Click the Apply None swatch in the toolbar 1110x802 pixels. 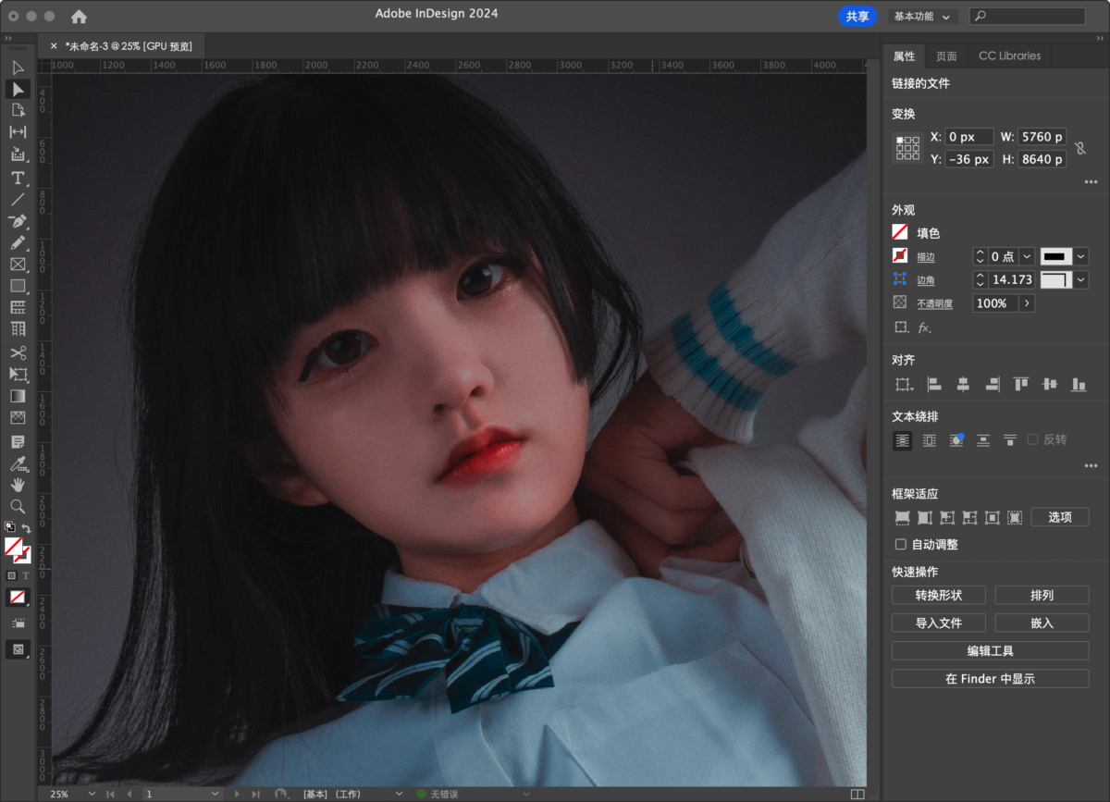point(18,598)
